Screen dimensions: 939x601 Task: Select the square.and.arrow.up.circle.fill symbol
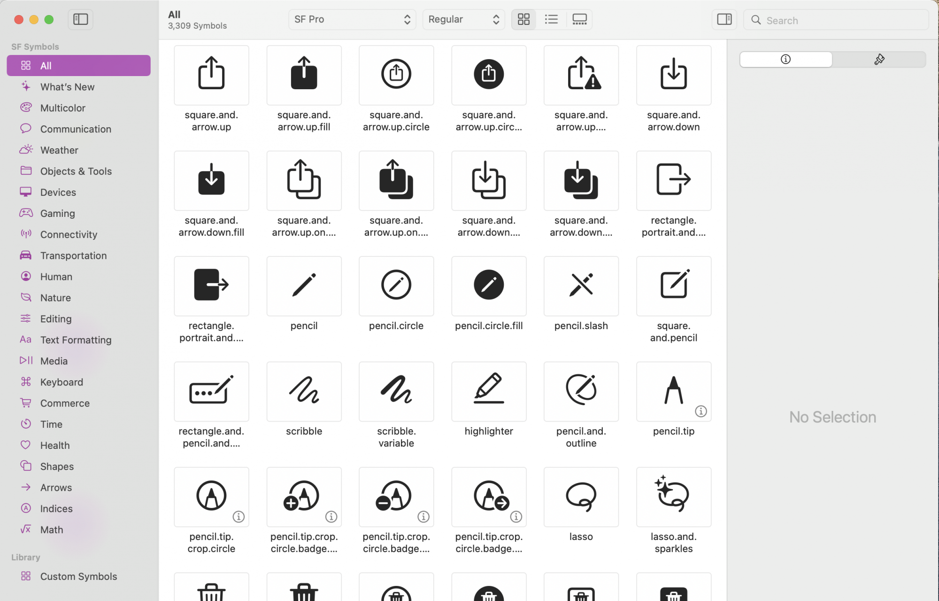[x=489, y=75]
